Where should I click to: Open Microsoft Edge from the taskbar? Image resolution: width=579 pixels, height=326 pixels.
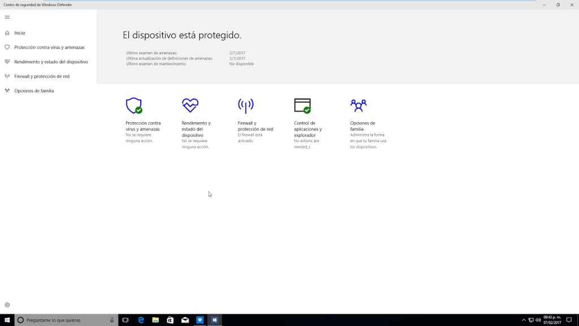tap(141, 320)
